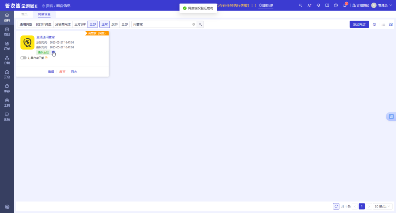Switch to list view layout
The image size is (396, 213).
384,24
